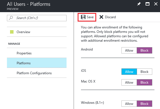160x109 pixels.
Task: Click the search magnifier icon
Action: [x=11, y=18]
